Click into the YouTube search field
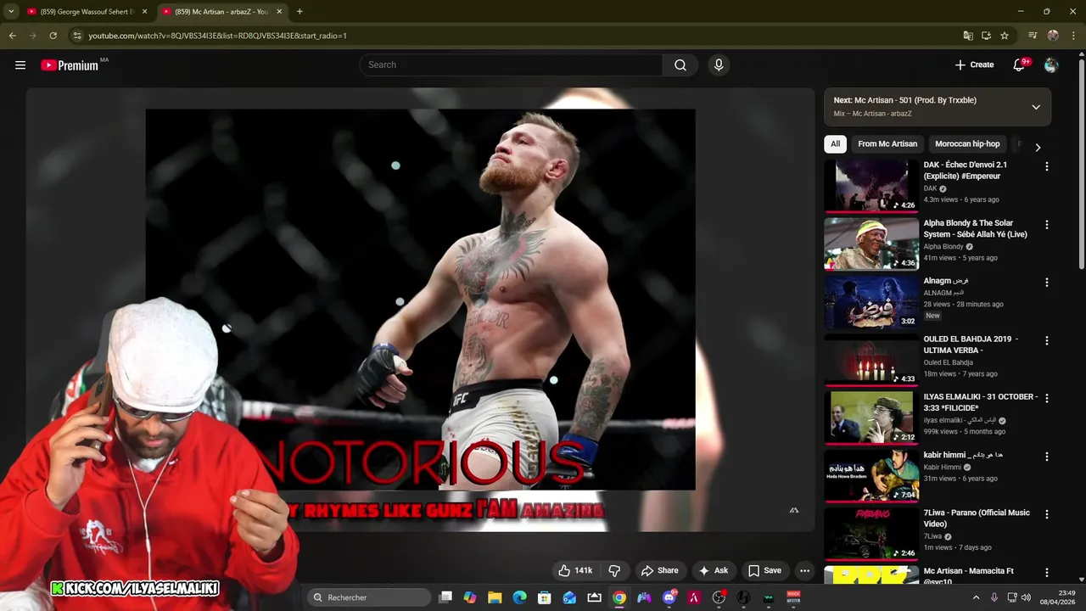This screenshot has height=611, width=1086. click(511, 65)
